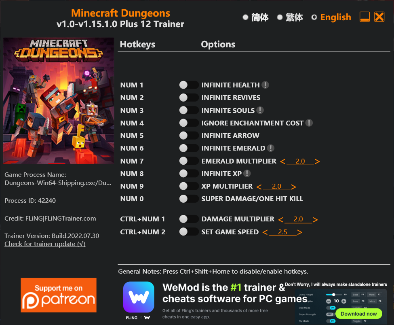Click the Download now button
This screenshot has width=394, height=325.
coord(358,314)
